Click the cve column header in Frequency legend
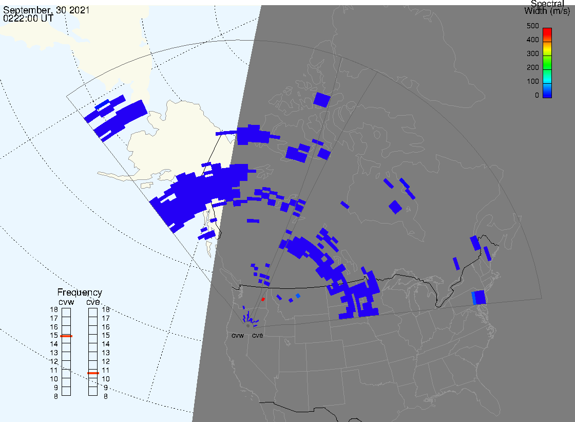This screenshot has width=575, height=422. click(93, 302)
